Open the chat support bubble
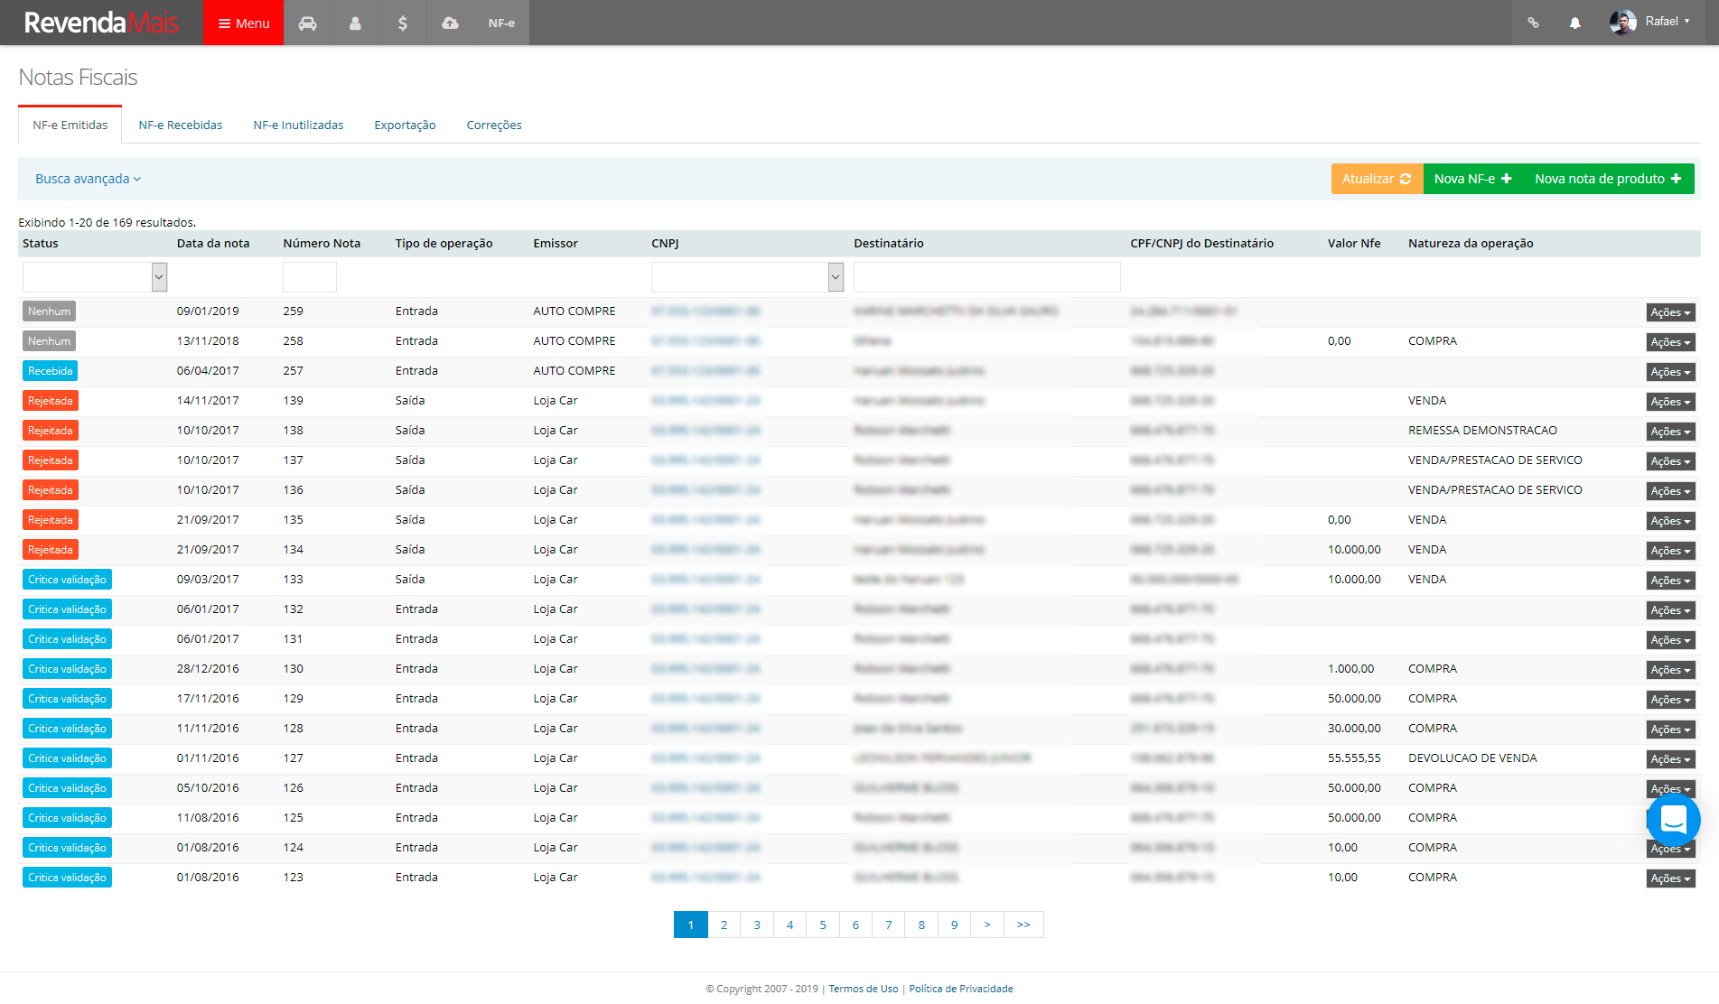 pos(1673,819)
